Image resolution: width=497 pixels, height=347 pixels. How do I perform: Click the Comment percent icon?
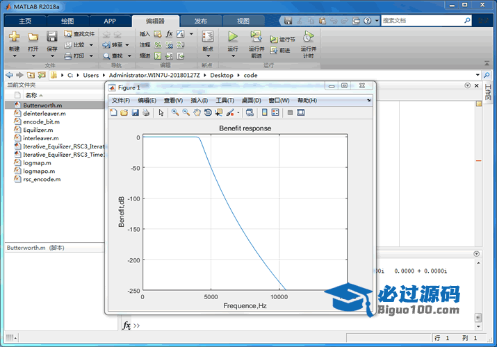tap(158, 45)
